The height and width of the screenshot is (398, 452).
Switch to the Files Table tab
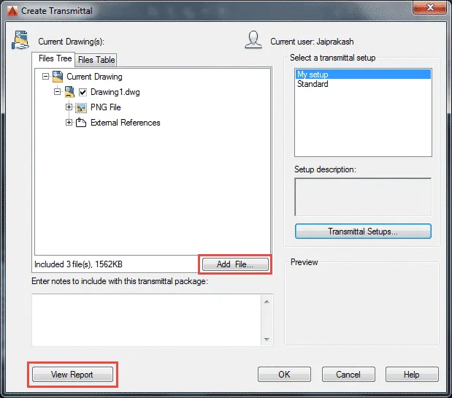tap(96, 60)
